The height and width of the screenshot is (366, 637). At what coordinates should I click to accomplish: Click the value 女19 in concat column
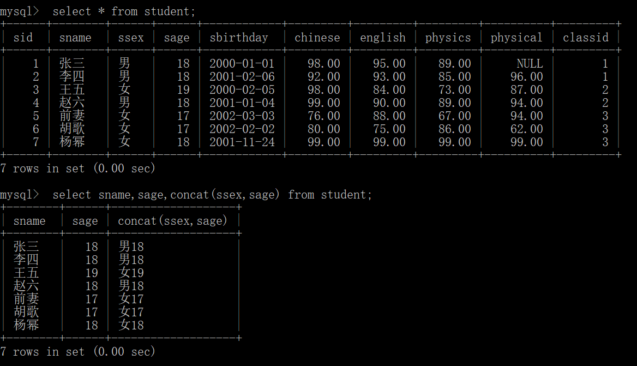point(131,273)
